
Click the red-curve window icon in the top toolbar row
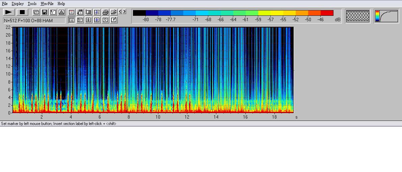(72, 12)
